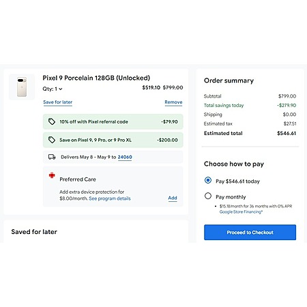Select Pay $546.61 today radio button

(208, 180)
